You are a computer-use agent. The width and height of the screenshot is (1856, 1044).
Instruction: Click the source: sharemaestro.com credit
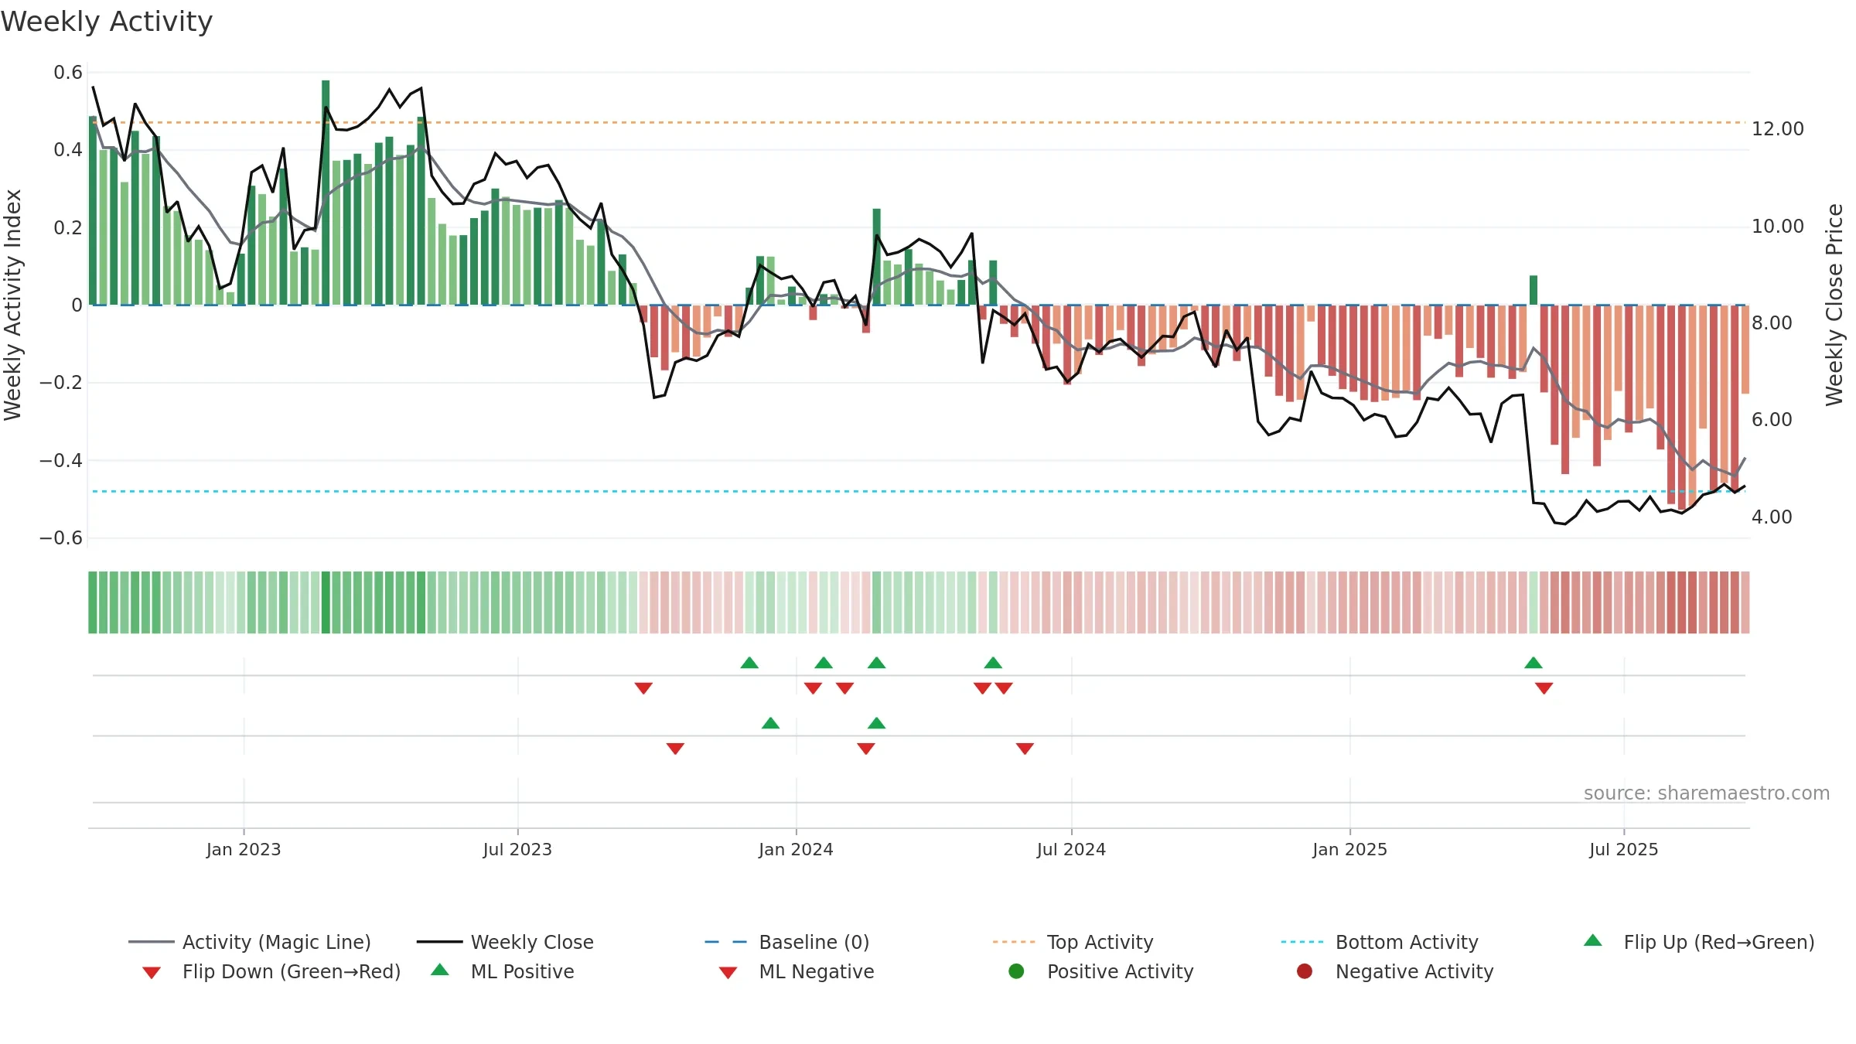pos(1707,793)
